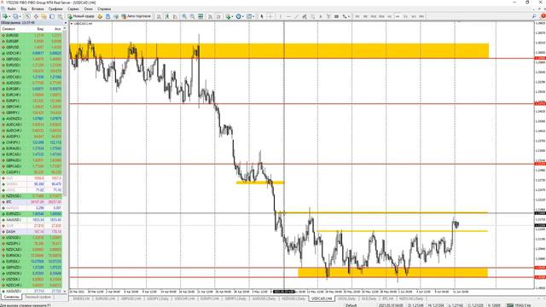Select the equidistant channel tool
This screenshot has height=307, width=546.
[x=305, y=16]
